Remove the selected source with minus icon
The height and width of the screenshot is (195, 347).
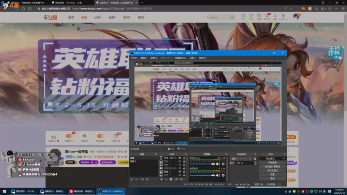(x=166, y=179)
